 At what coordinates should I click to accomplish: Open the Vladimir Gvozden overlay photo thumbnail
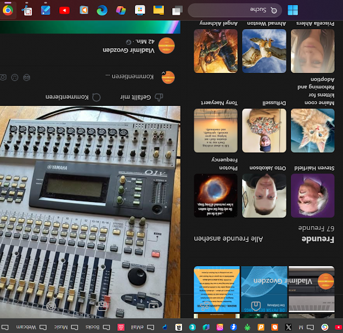pos(312,289)
